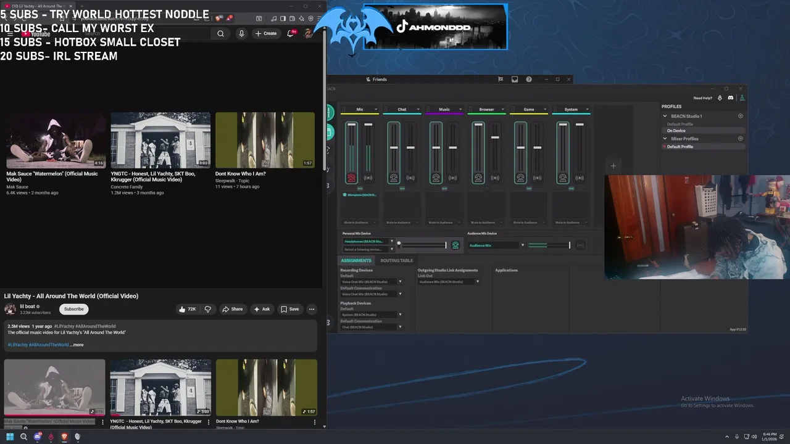The width and height of the screenshot is (790, 444).
Task: Toggle Browser channel audience broadcast mute
Action: [495, 178]
